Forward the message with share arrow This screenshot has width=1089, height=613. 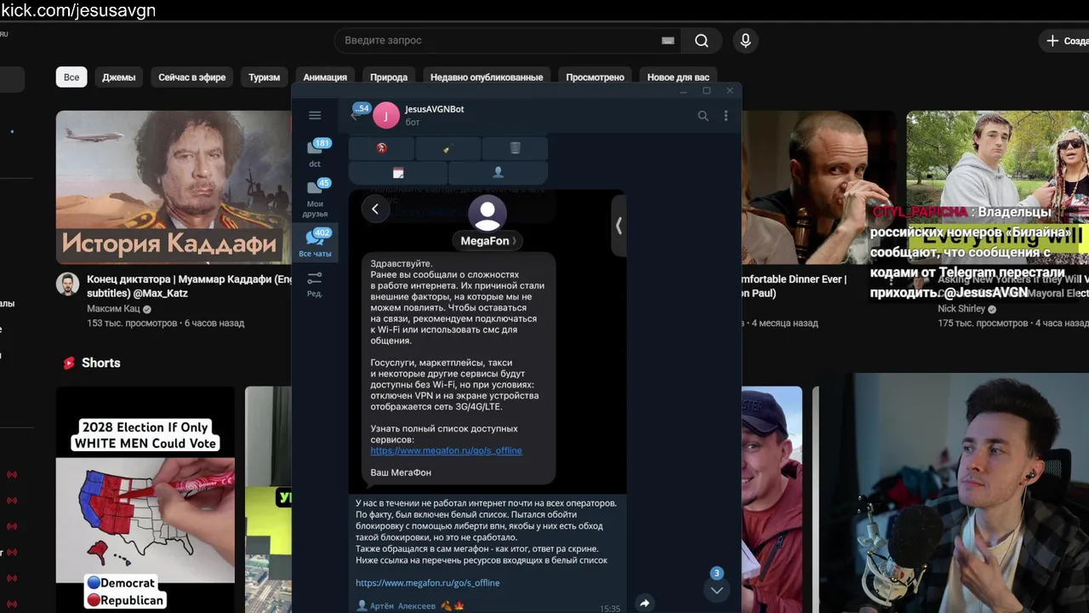point(645,603)
